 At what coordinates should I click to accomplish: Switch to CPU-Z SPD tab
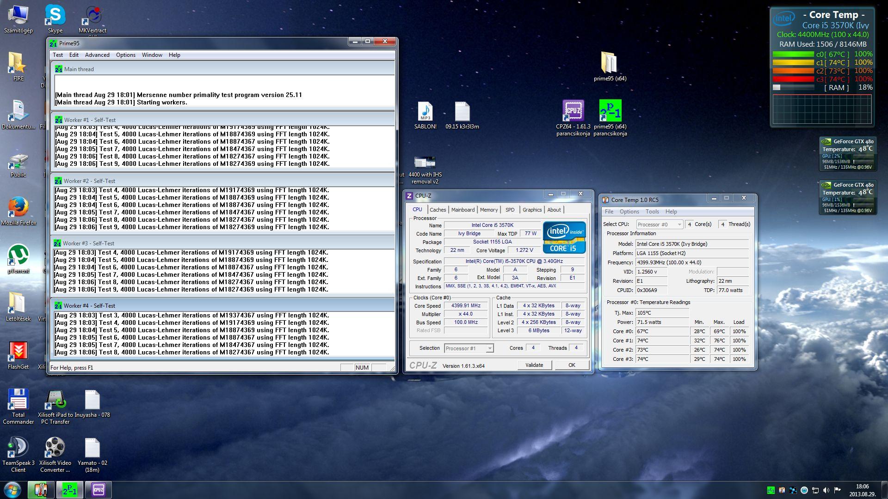coord(510,210)
